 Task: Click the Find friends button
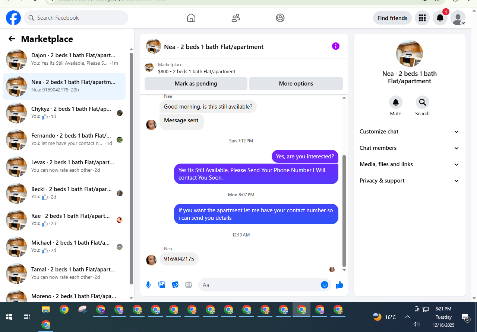(x=392, y=18)
